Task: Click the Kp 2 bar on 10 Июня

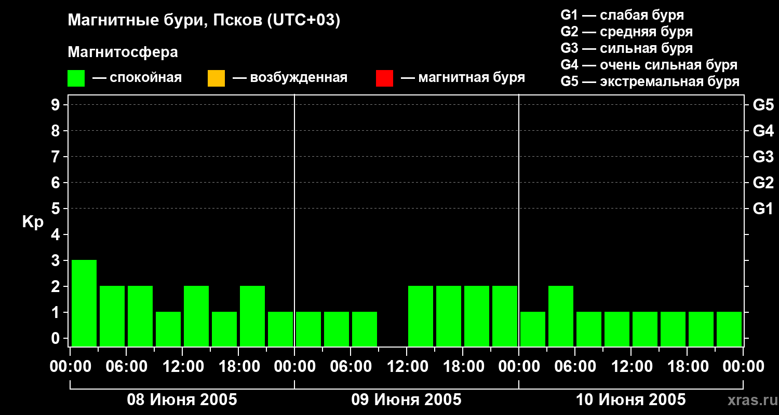Action: click(x=561, y=316)
